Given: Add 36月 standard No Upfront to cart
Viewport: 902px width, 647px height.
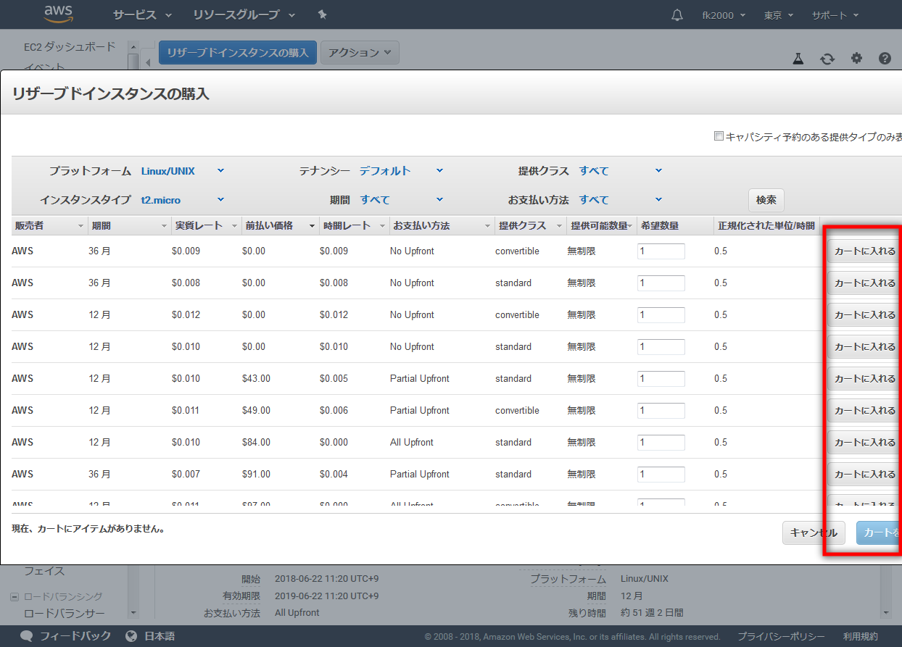Looking at the screenshot, I should click(x=864, y=283).
